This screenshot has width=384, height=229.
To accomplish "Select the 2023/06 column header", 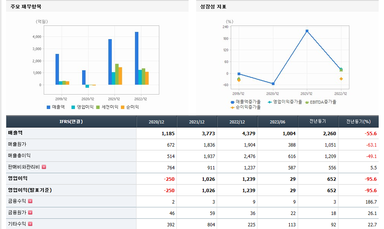I will (278, 122).
